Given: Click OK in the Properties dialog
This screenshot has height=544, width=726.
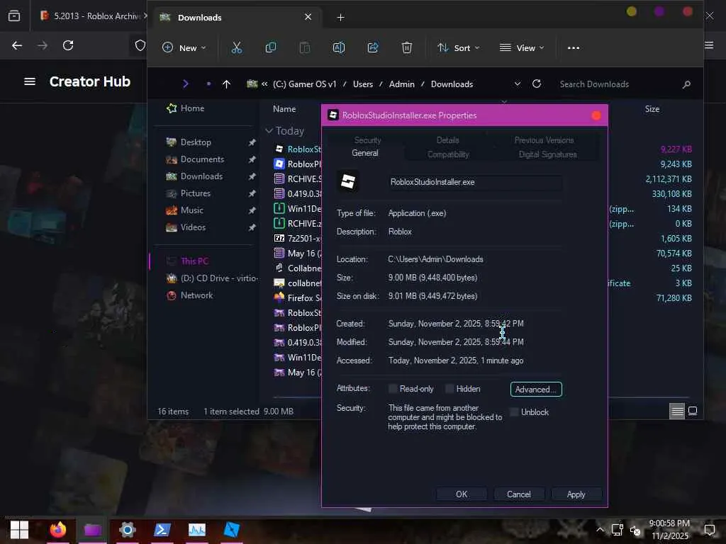Looking at the screenshot, I should [x=462, y=494].
